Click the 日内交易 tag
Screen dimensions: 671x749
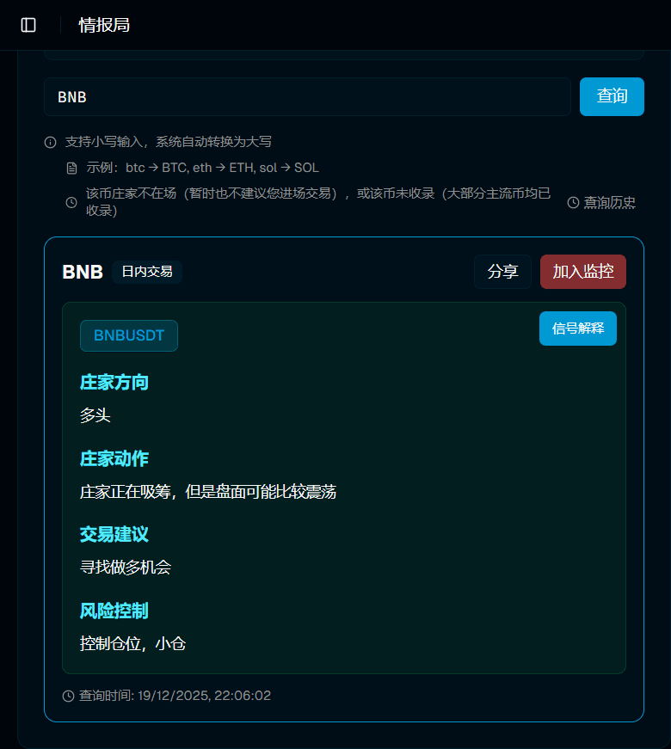point(147,273)
